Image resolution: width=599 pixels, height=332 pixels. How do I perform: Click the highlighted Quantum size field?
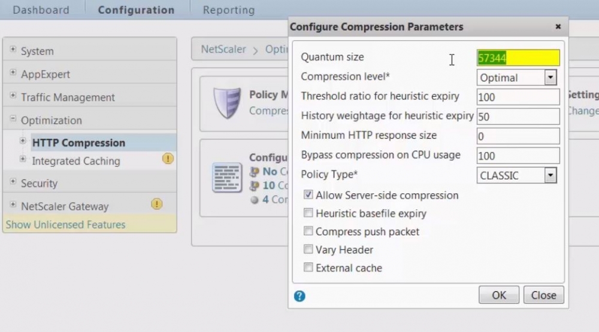[518, 58]
